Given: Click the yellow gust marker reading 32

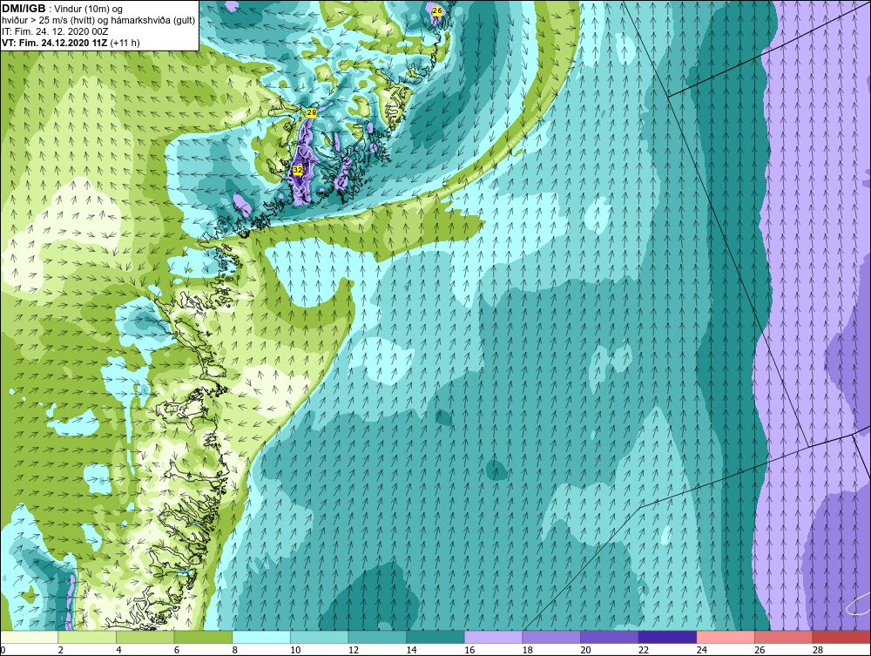Looking at the screenshot, I should point(298,169).
